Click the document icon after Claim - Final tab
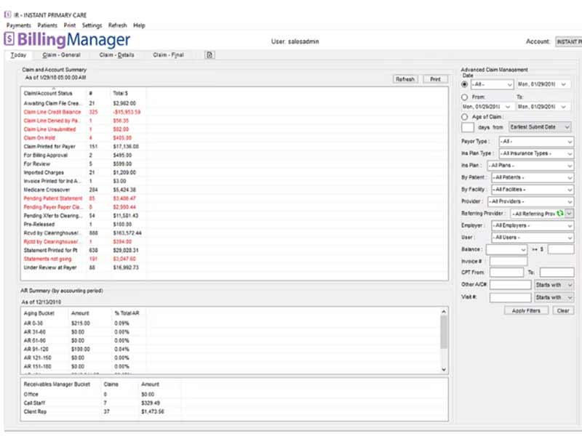 point(210,55)
